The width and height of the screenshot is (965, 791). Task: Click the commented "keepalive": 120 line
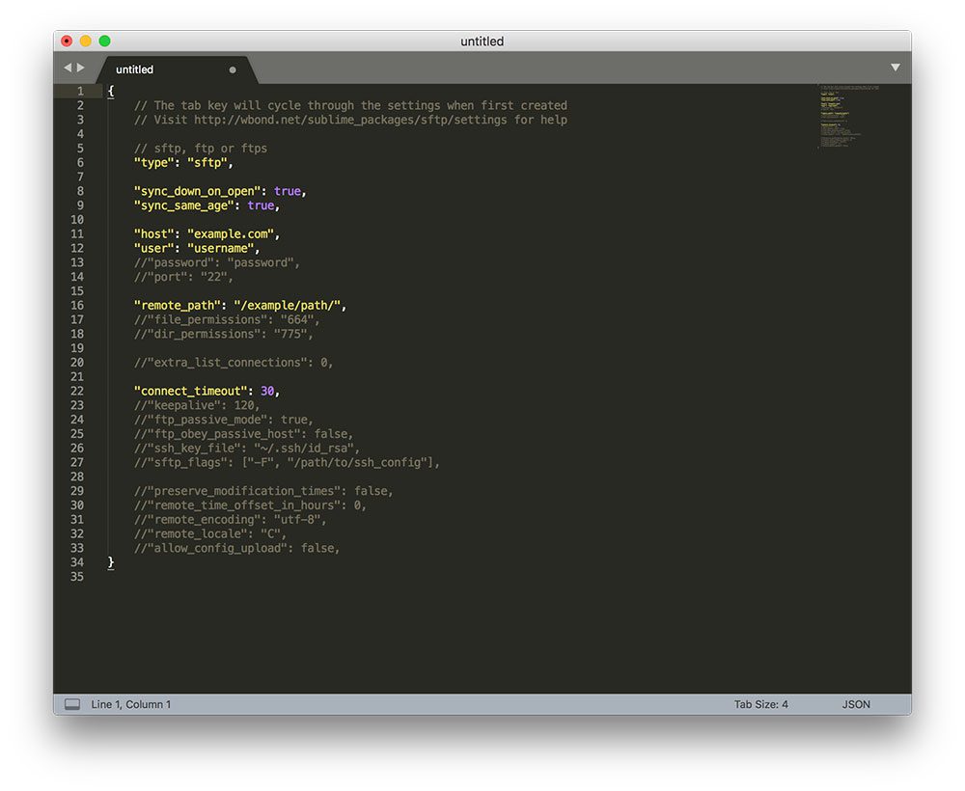(x=197, y=405)
